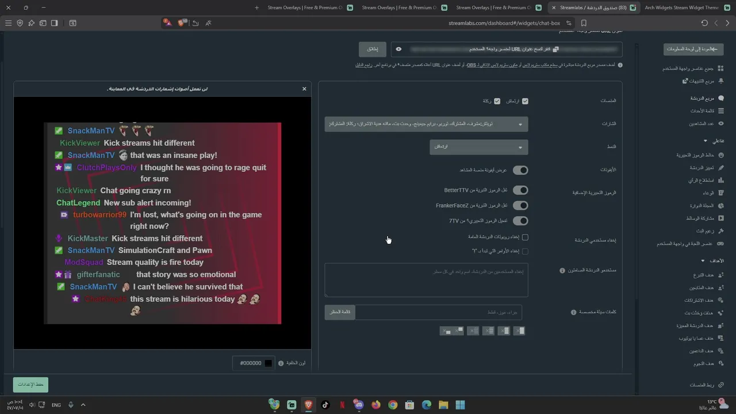Open the Stream Boss sidebar item
Screen dimensions: 736x414
710,231
